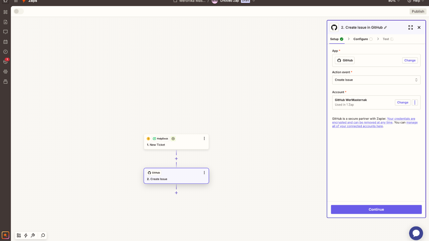The width and height of the screenshot is (429, 241).
Task: Click the Zaps lightning logo
Action: (24, 1)
